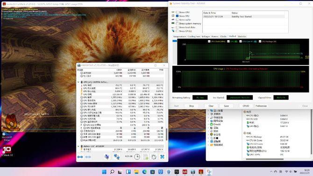This screenshot has width=313, height=176.
Task: Click the blue expand arrows icon in HWiNFO
Action: (80, 157)
